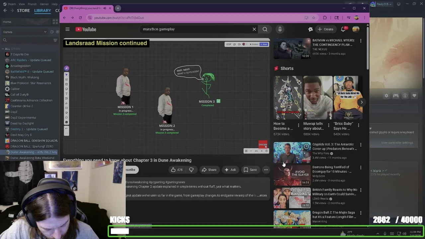Open the Cryptids Vol. 3 video thumbnail
425x239 pixels.
292,153
